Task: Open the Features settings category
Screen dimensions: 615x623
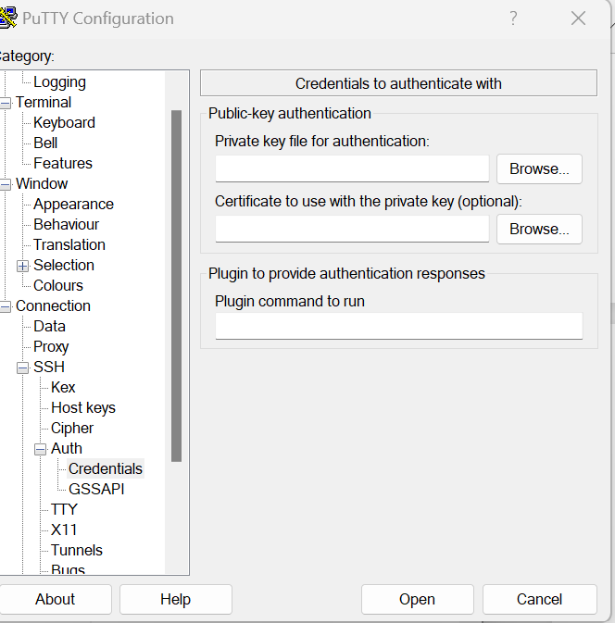Action: pyautogui.click(x=63, y=163)
